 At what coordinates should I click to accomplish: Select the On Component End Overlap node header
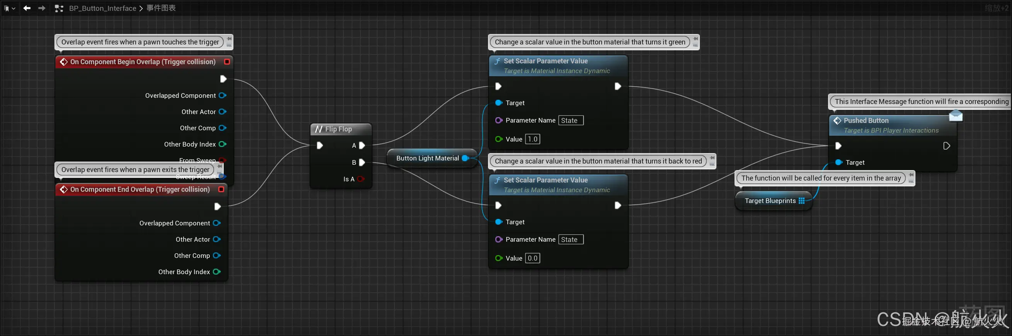(x=141, y=189)
